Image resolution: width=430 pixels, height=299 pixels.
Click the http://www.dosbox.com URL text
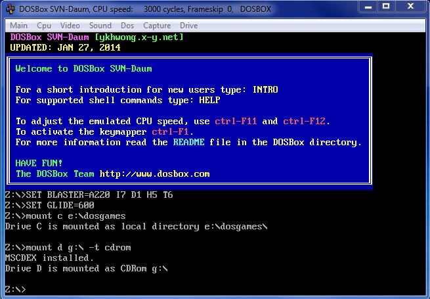[154, 173]
